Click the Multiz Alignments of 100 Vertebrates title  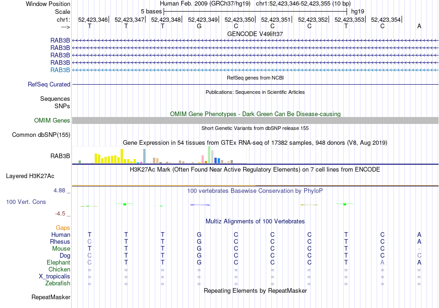tap(255, 222)
